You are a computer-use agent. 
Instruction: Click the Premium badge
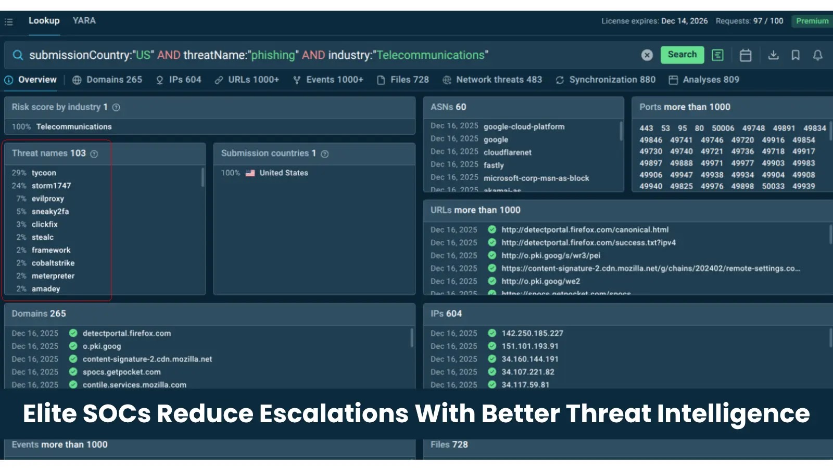811,21
